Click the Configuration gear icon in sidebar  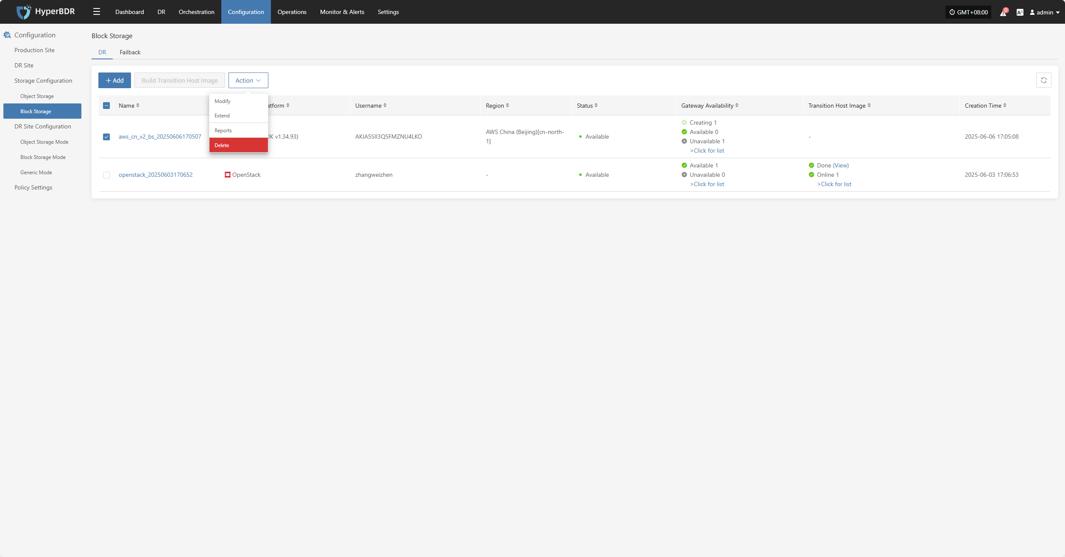(7, 35)
